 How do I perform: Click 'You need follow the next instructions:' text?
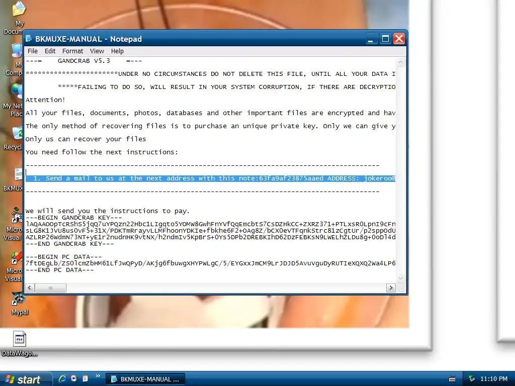[102, 152]
